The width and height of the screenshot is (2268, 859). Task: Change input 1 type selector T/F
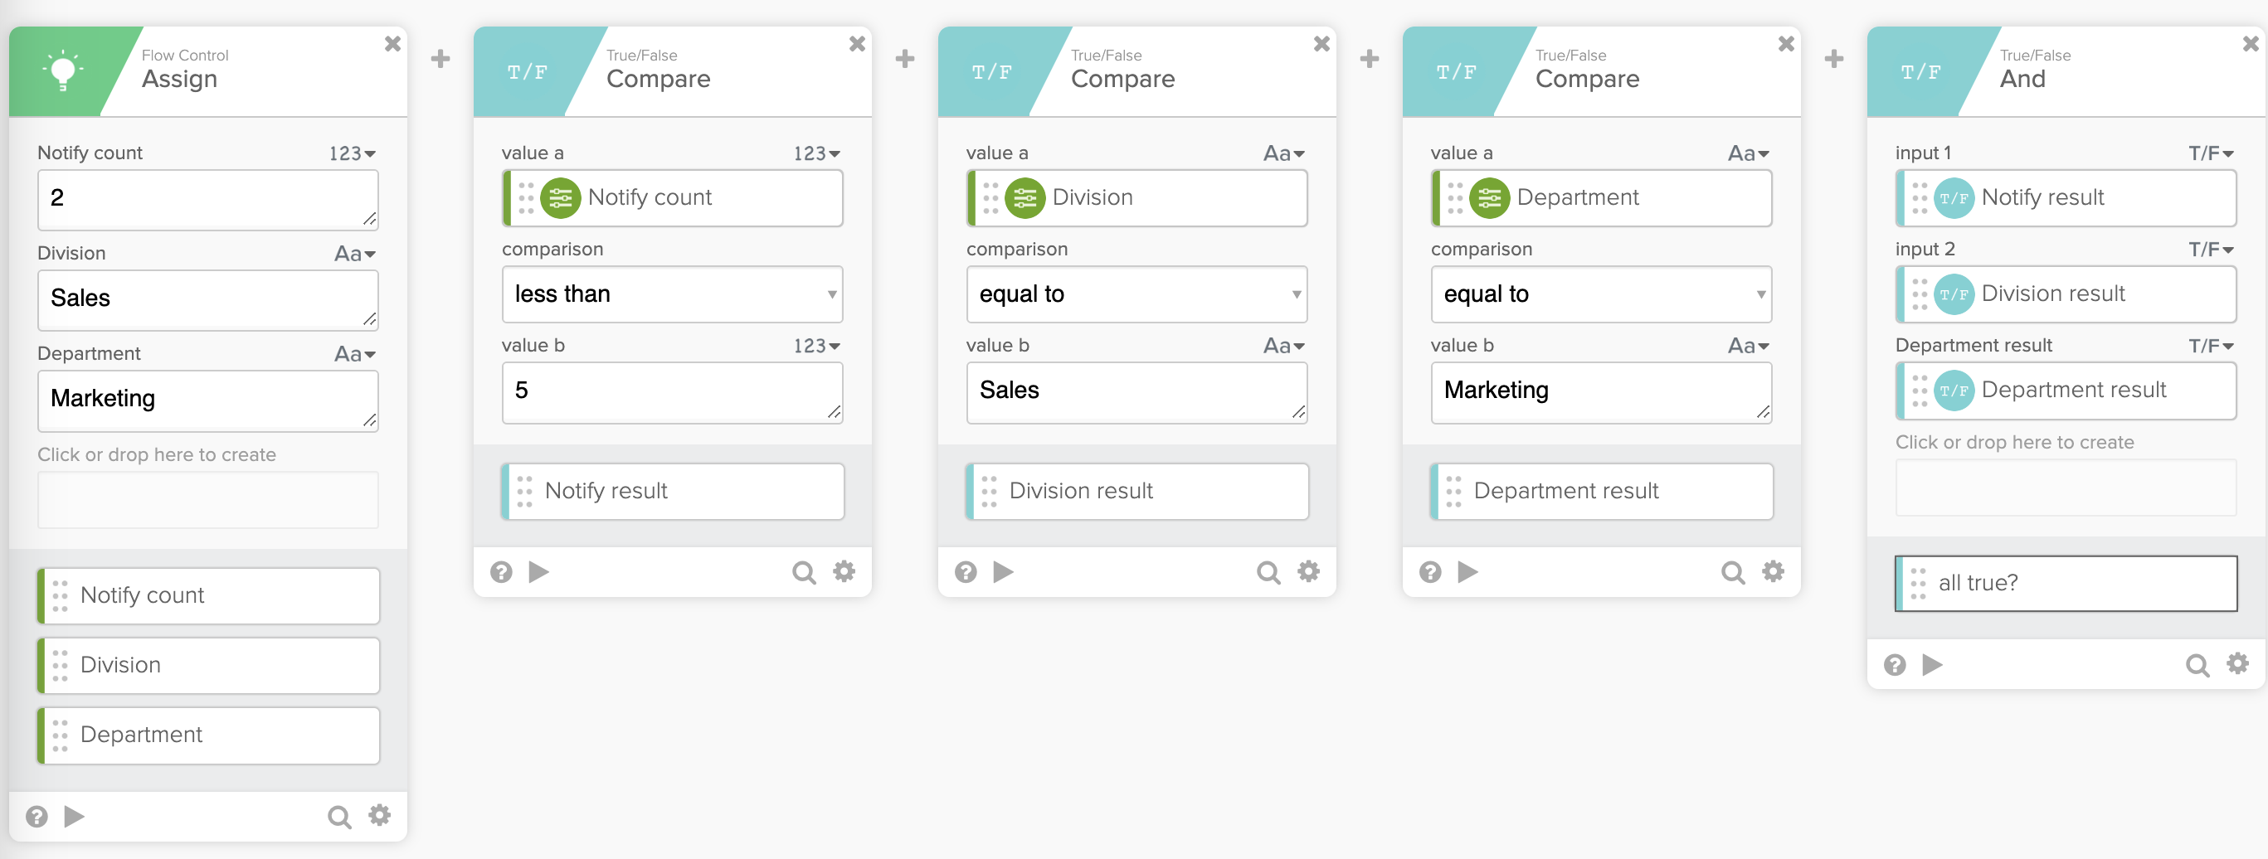click(x=2211, y=153)
